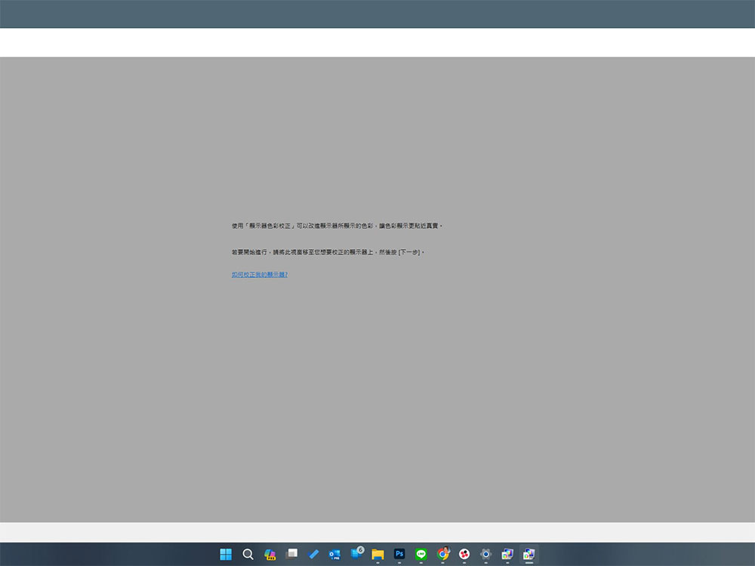Select active display color calibration taskbar icon

[528, 554]
